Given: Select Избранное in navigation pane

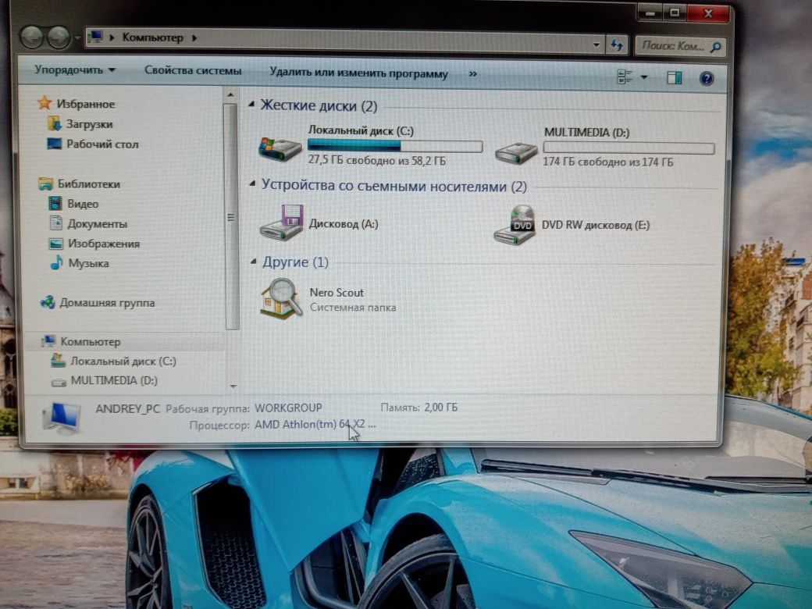Looking at the screenshot, I should (85, 104).
